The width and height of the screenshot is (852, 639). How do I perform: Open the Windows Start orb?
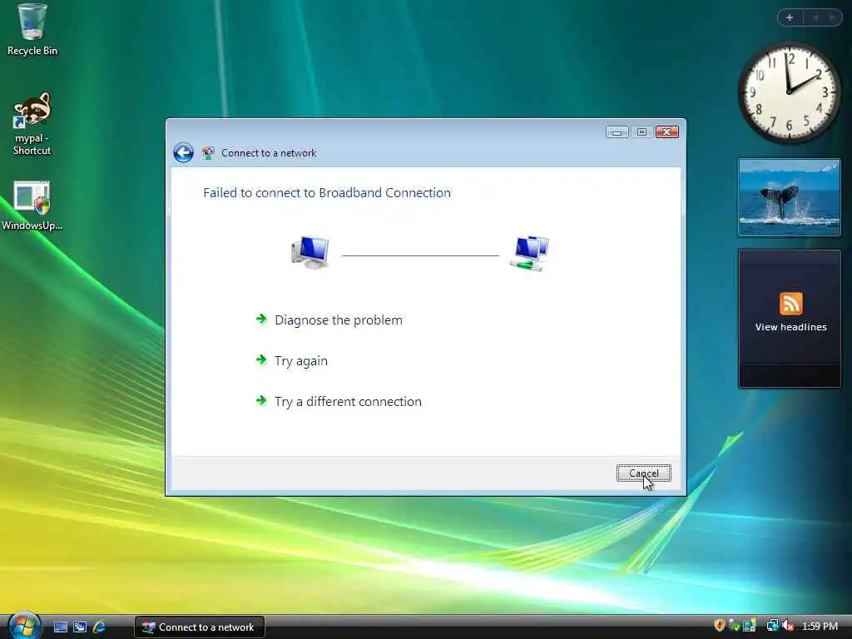click(x=24, y=626)
